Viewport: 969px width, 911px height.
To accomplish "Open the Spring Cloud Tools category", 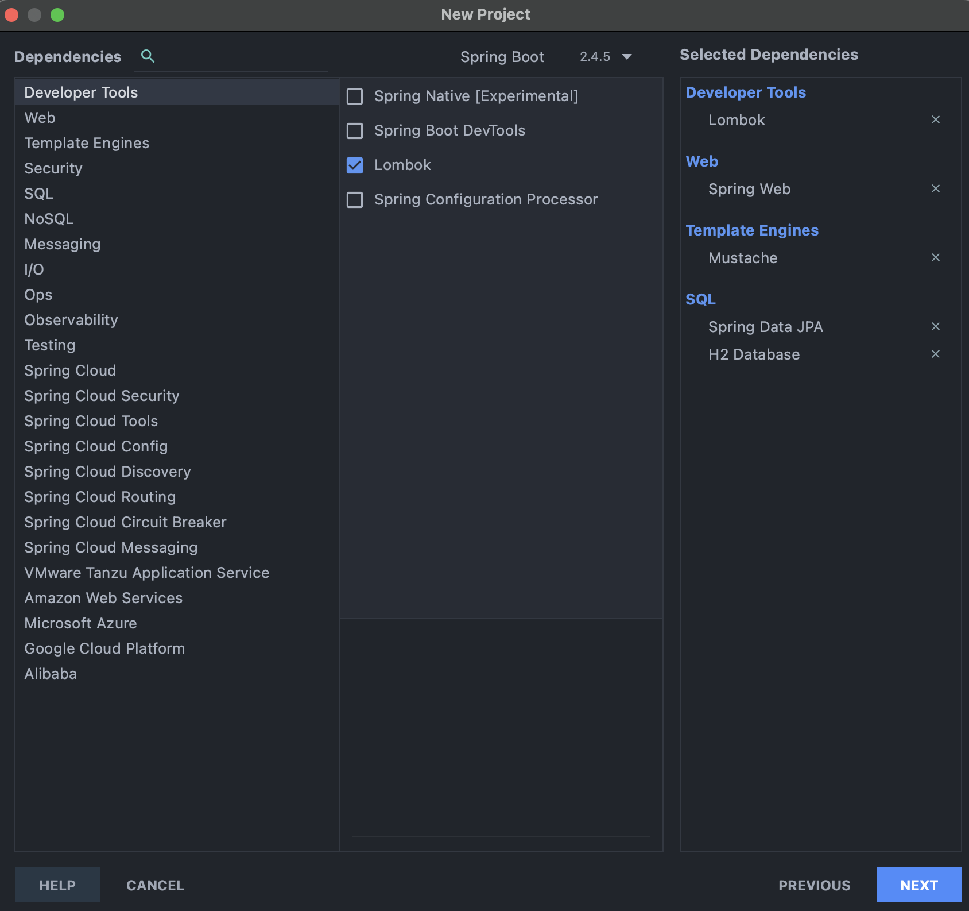I will [x=177, y=421].
